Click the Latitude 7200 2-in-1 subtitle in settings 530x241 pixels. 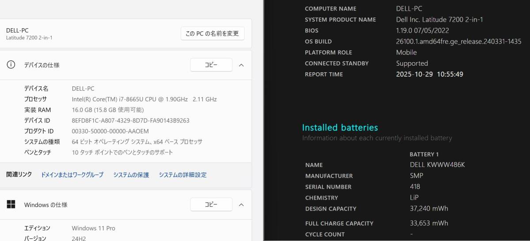tap(29, 38)
